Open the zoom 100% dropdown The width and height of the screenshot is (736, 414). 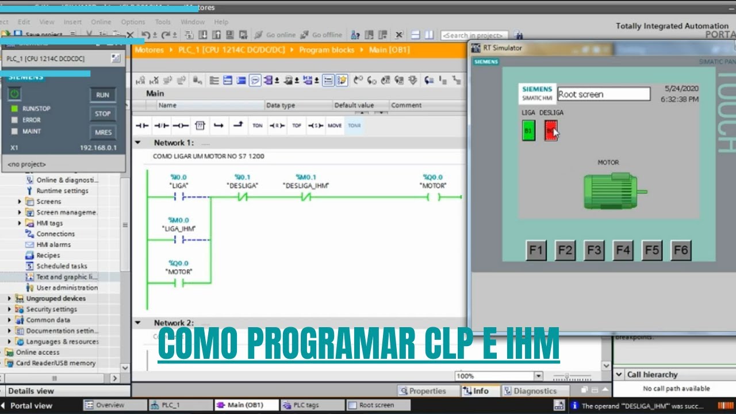point(538,376)
